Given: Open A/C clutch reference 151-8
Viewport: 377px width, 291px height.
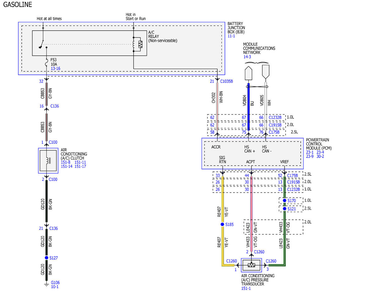Looking at the screenshot, I should 66,162.
